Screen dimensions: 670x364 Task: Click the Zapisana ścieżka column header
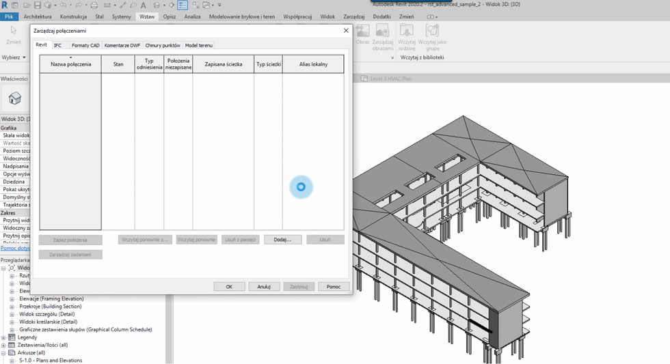pos(223,64)
